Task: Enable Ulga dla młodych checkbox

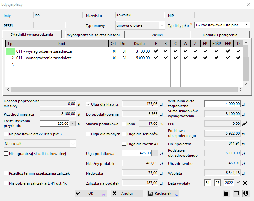Action: pos(88,134)
